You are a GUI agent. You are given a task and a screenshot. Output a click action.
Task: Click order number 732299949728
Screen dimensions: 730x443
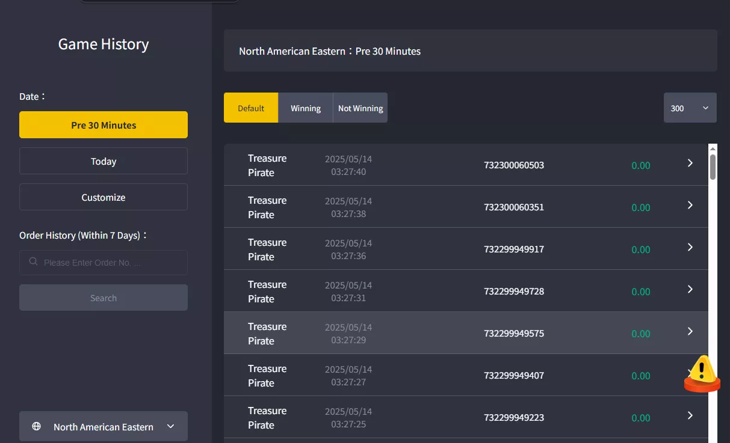click(514, 292)
